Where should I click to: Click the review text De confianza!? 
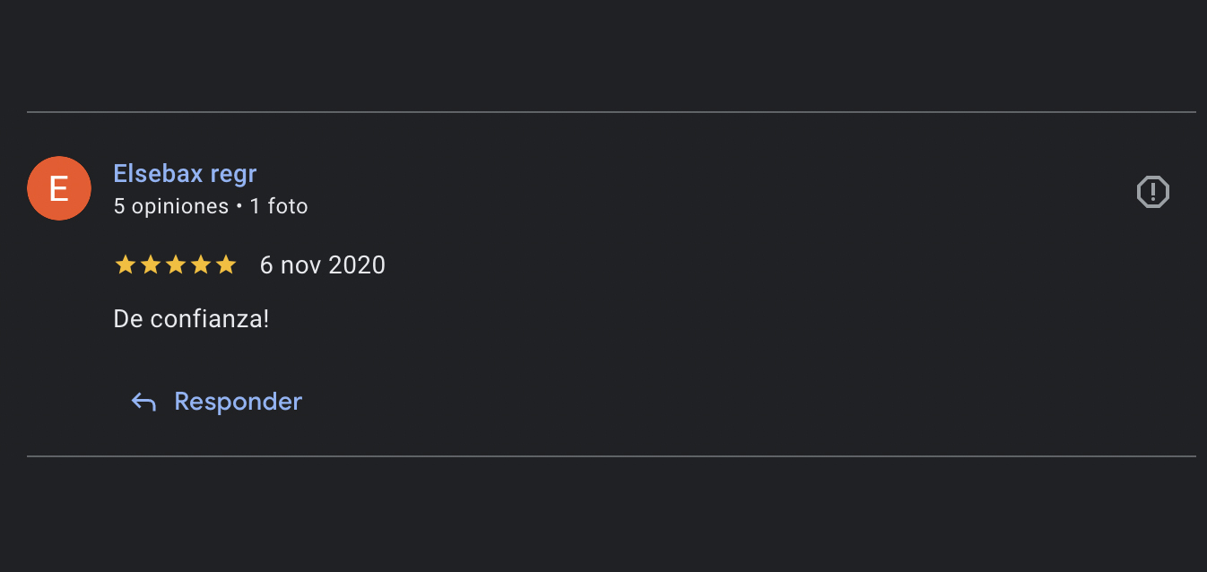coord(192,318)
